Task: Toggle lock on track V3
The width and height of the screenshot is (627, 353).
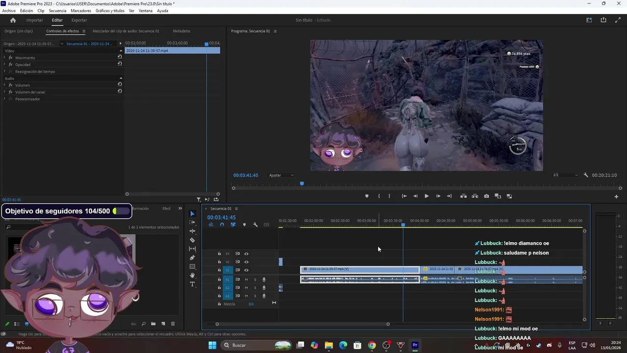Action: click(219, 253)
